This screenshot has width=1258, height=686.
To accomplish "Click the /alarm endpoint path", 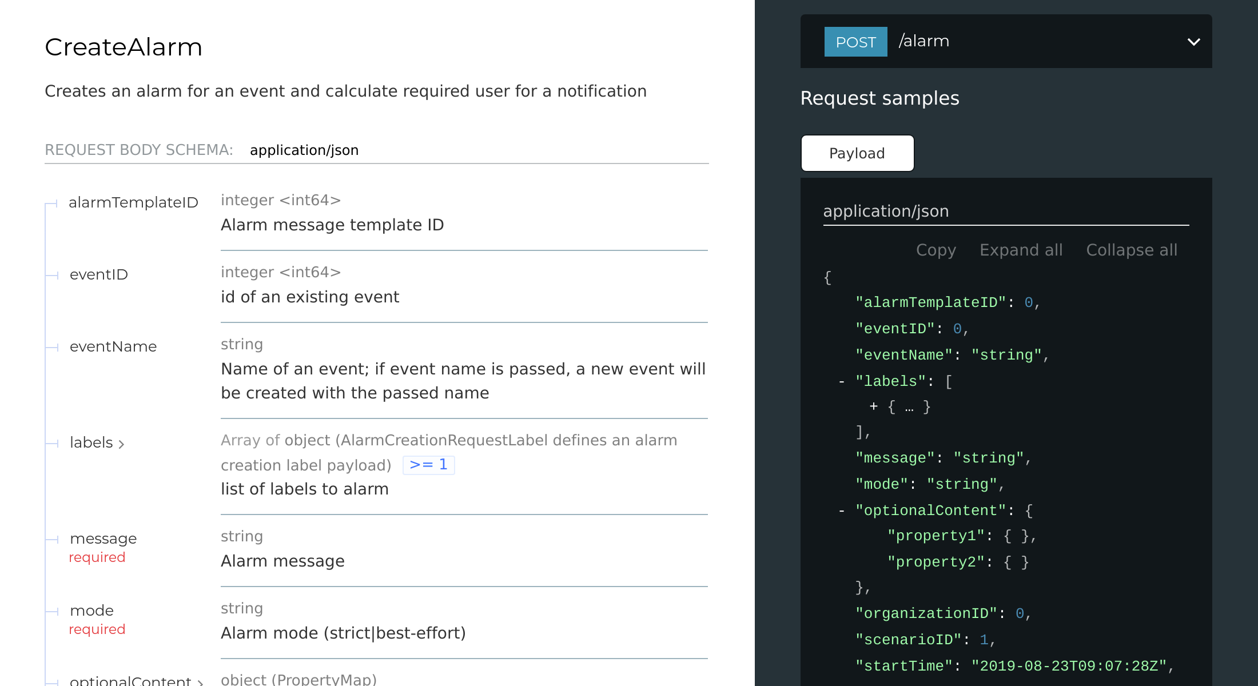I will pyautogui.click(x=924, y=41).
